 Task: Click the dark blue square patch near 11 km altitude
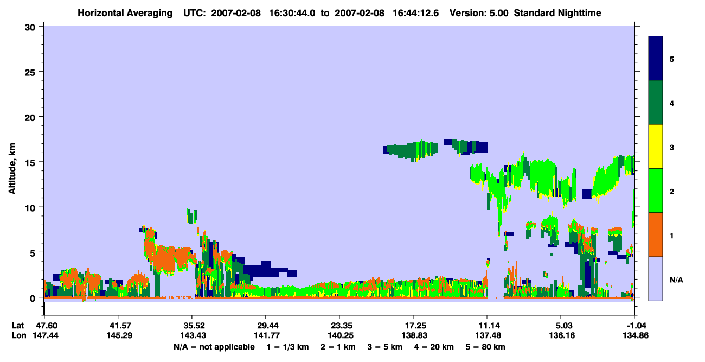587,194
